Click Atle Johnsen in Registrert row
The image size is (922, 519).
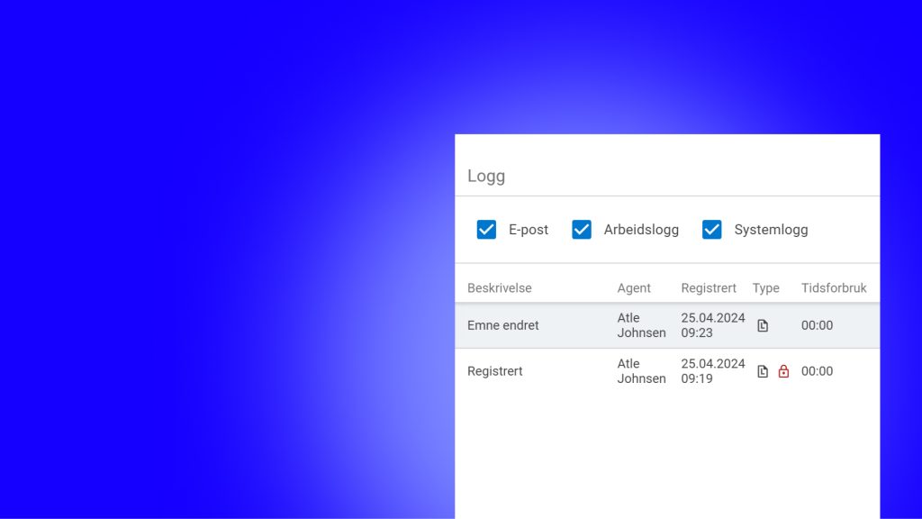pyautogui.click(x=641, y=371)
